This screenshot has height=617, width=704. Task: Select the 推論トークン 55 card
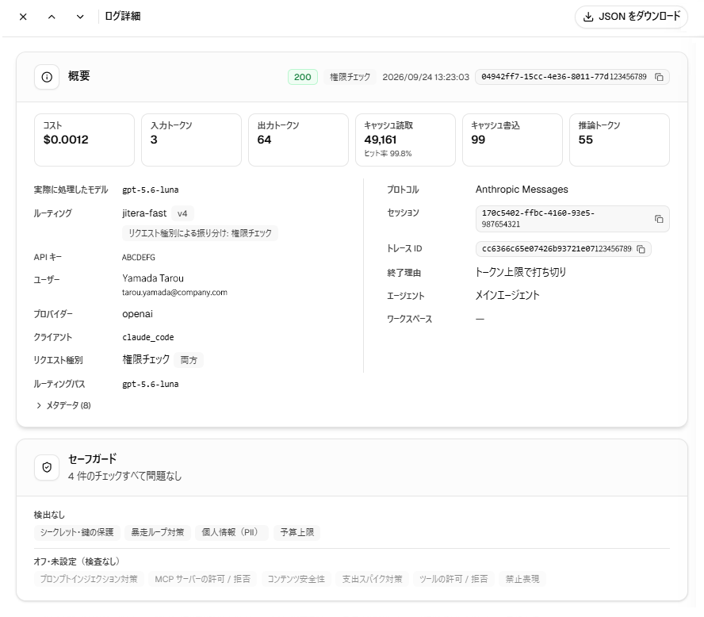point(619,140)
